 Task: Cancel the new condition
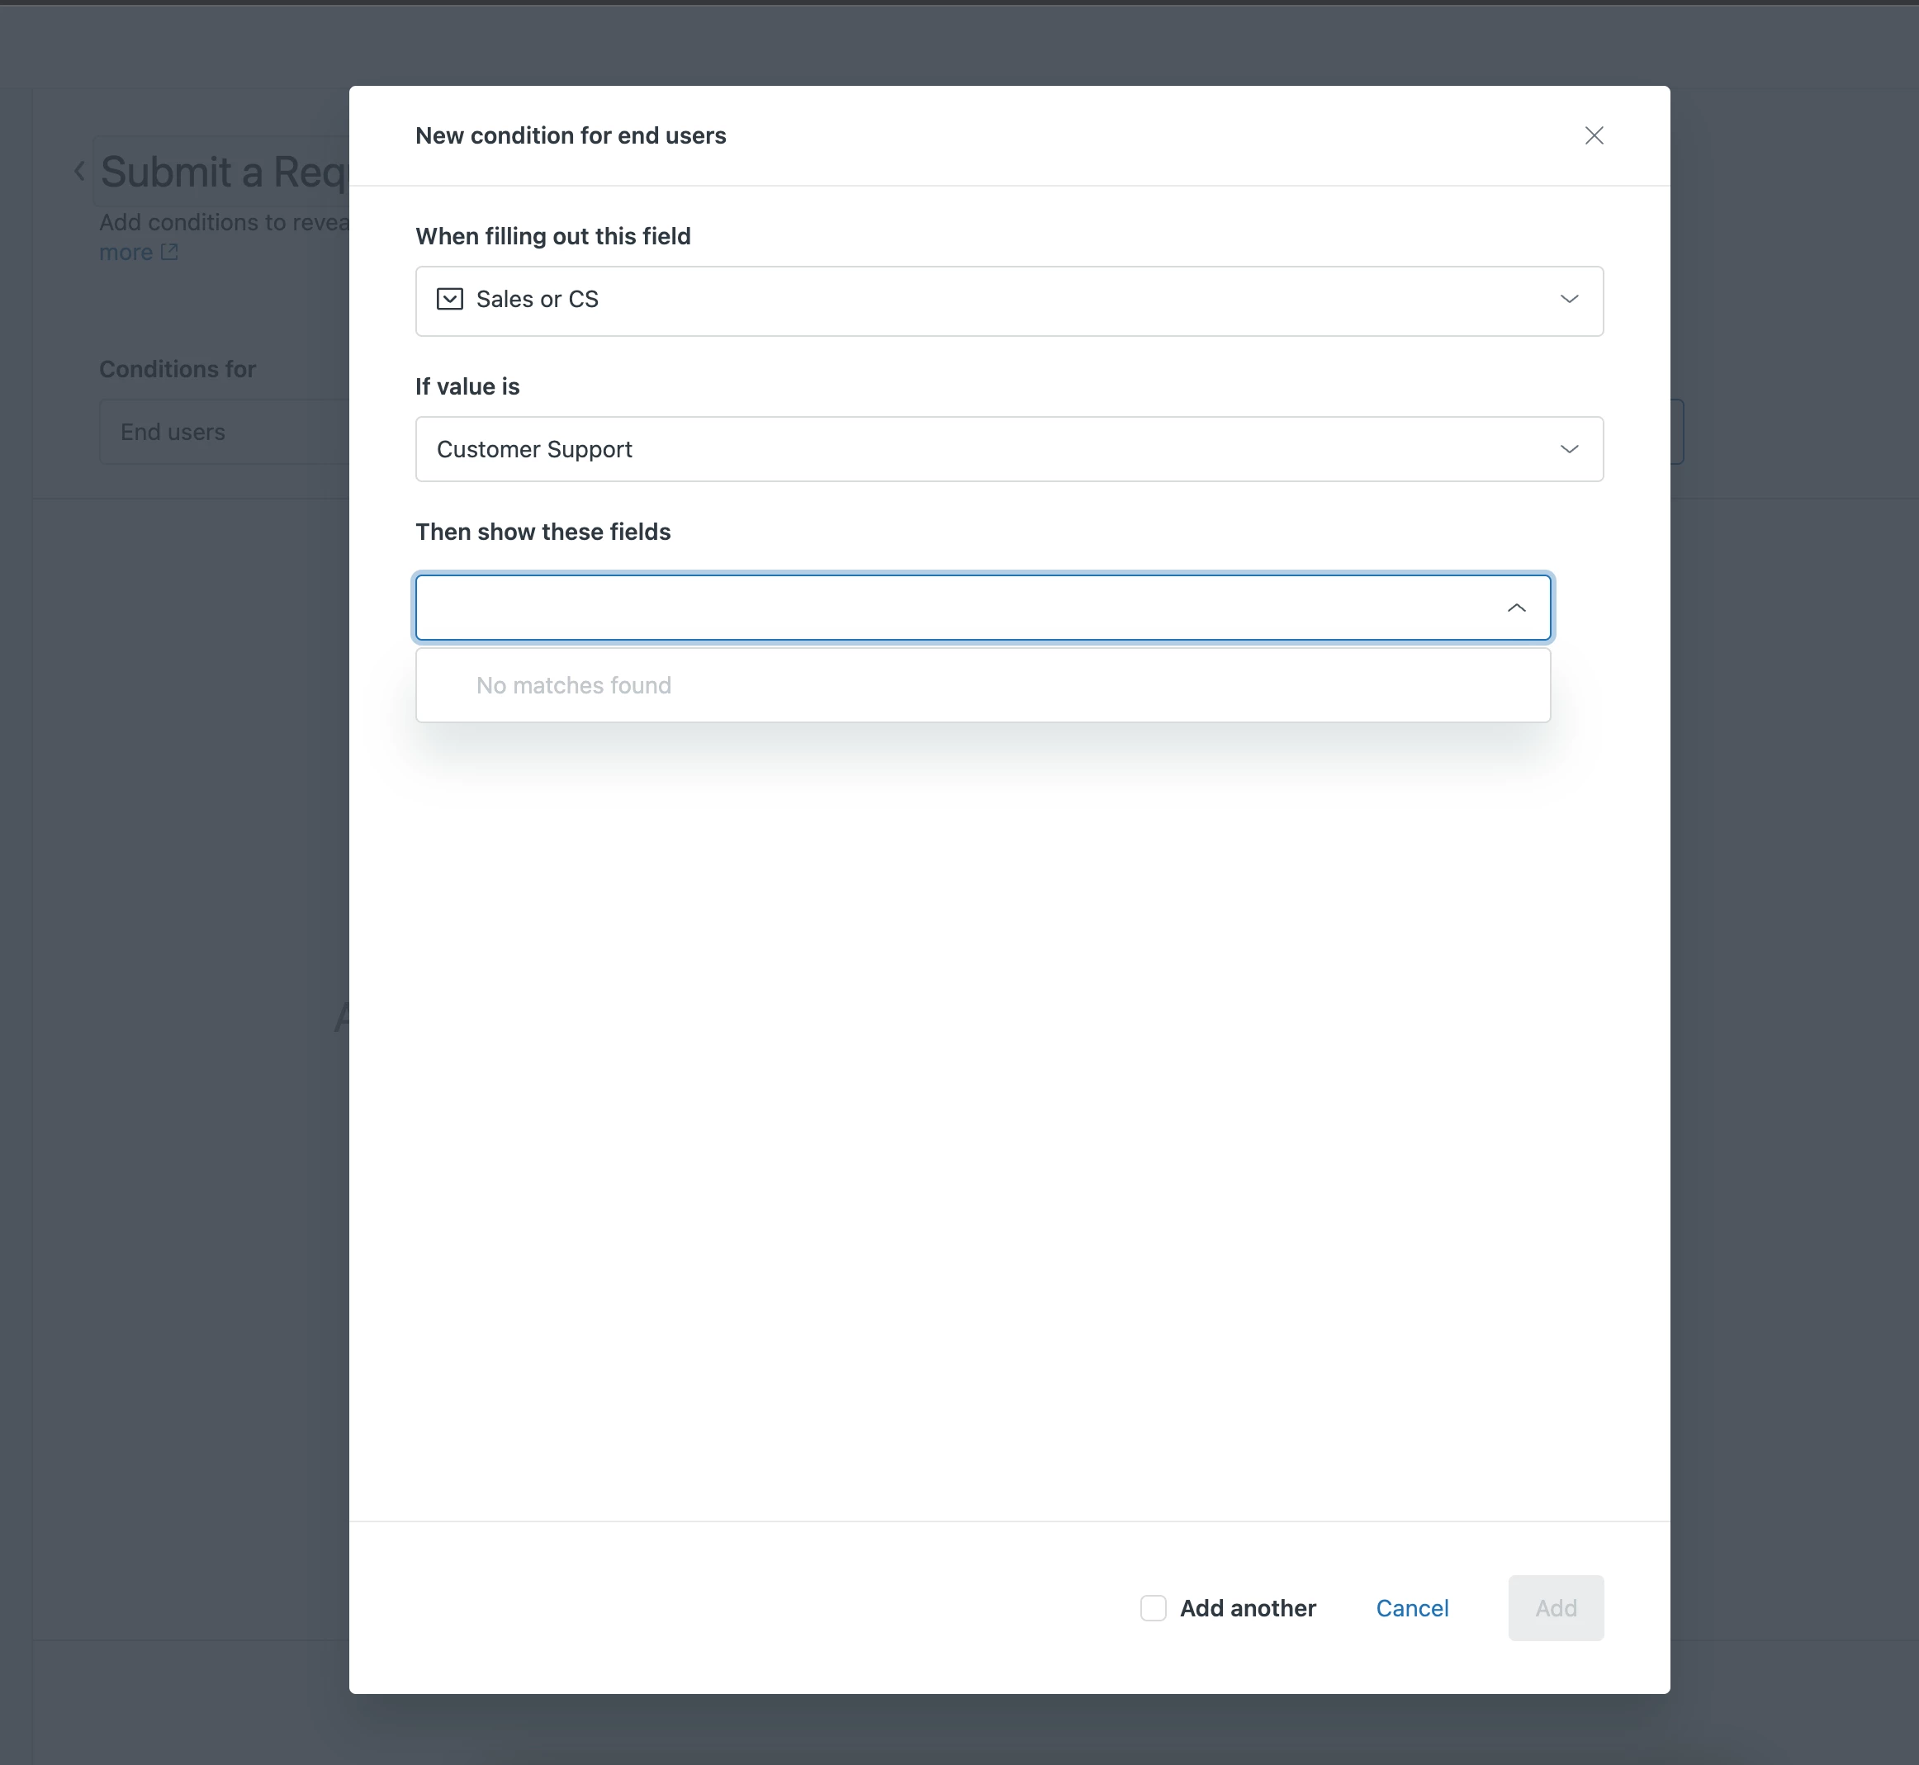[1412, 1608]
